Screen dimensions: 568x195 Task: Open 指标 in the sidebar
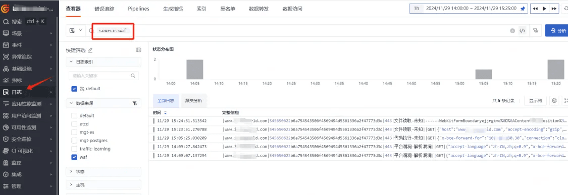tap(17, 80)
